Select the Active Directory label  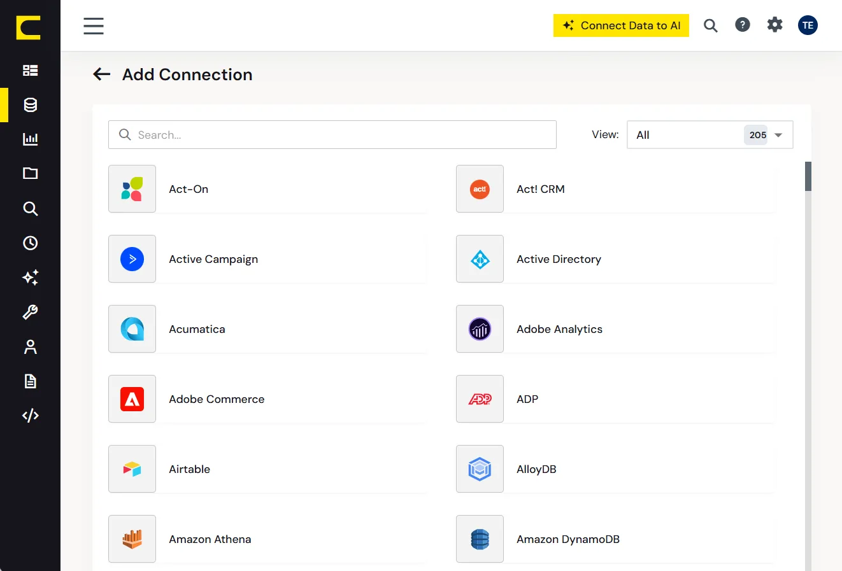[559, 259]
